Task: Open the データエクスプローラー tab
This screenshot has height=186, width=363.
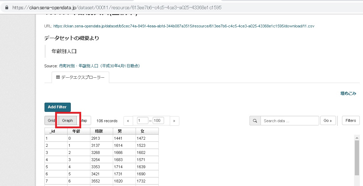Action: tap(80, 77)
